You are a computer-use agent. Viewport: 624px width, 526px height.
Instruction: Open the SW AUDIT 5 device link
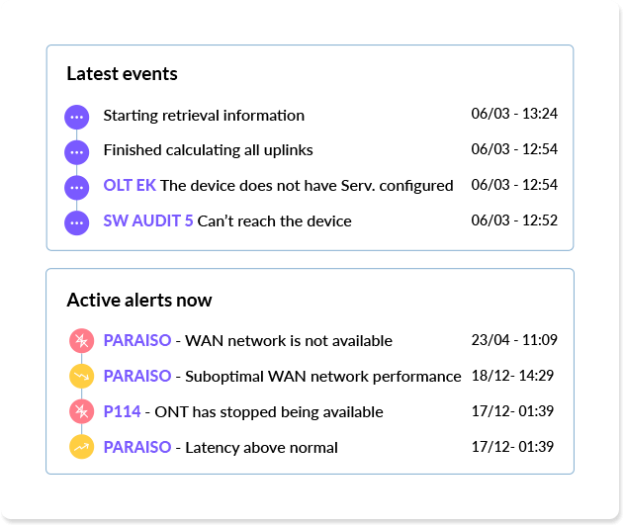(x=148, y=220)
